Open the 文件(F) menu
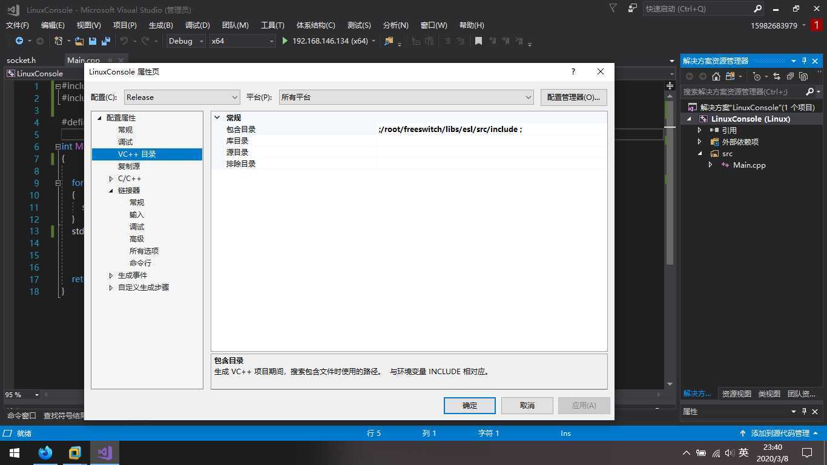The width and height of the screenshot is (827, 465). coord(17,25)
